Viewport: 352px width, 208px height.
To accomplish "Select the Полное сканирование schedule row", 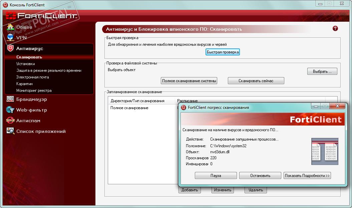I will click(x=143, y=108).
